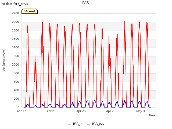The width and height of the screenshot is (172, 129).
Task: Click the x-axis title Time
Action: (x=152, y=115)
